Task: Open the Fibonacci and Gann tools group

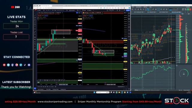Action: tap(35, 18)
